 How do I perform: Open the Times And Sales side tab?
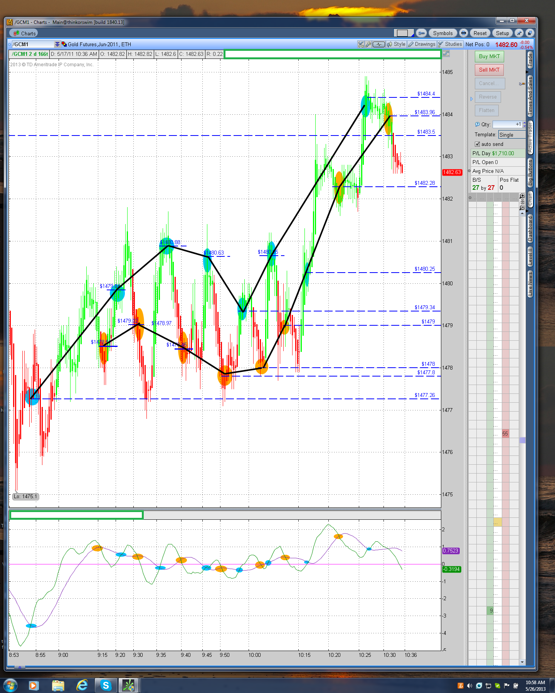pyautogui.click(x=530, y=96)
